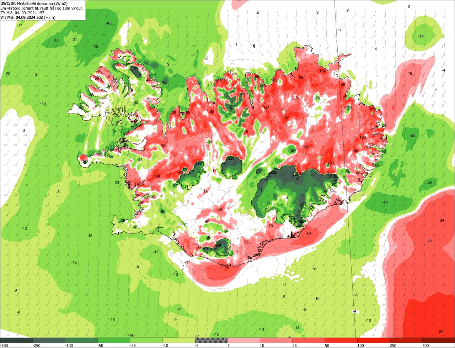Click the map value '95' in northwest Iceland
The image size is (455, 348).
click(x=188, y=112)
